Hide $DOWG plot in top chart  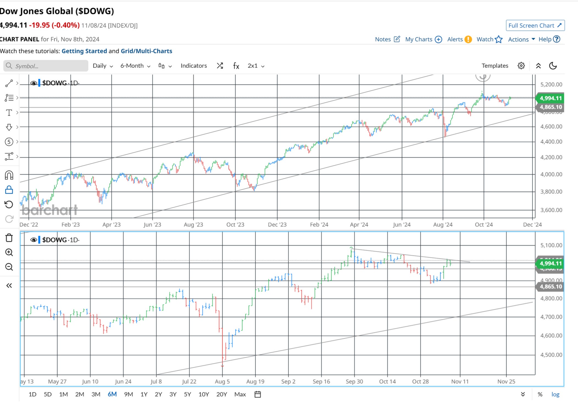[34, 83]
